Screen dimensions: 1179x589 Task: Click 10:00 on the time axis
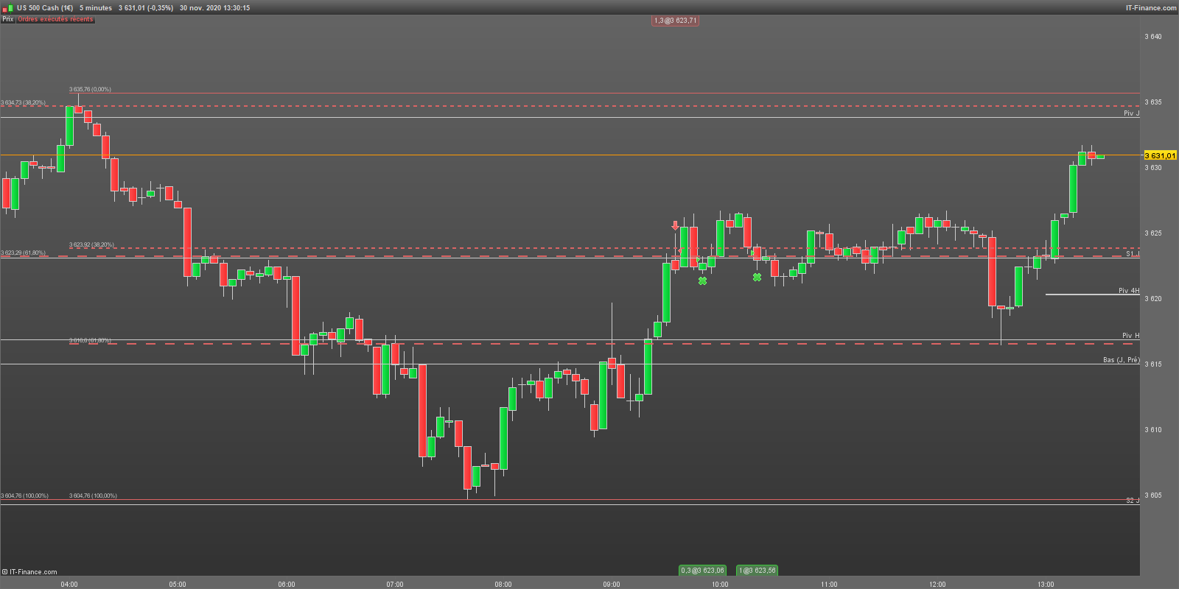tap(720, 585)
